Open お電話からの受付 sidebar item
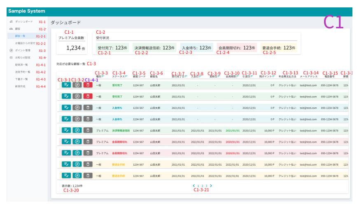The image size is (359, 208). [25, 43]
